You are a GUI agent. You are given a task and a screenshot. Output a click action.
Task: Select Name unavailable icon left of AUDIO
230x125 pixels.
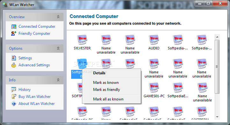130,40
